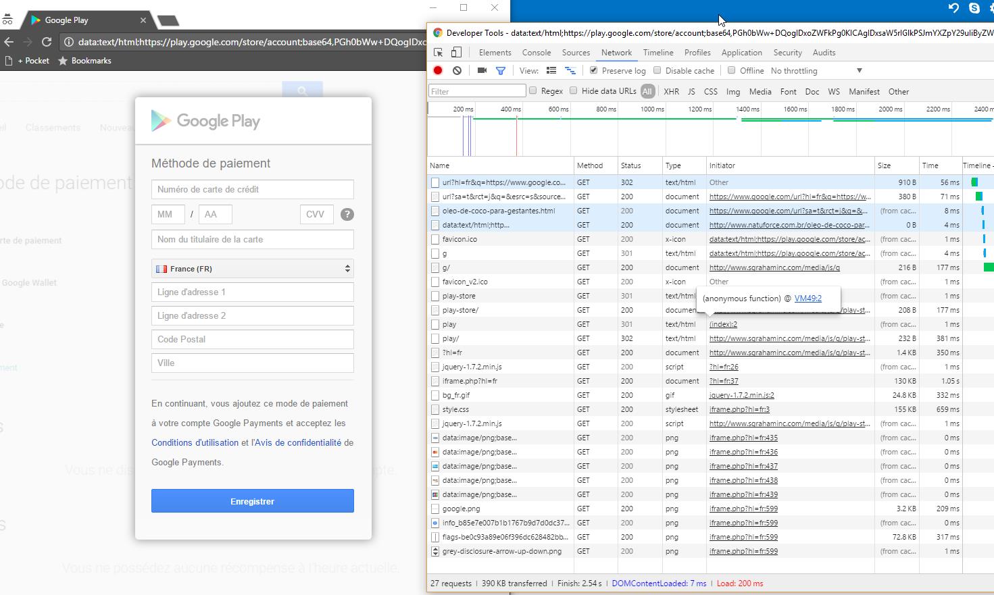Check the Offline checkbox
This screenshot has width=994, height=595.
(731, 70)
